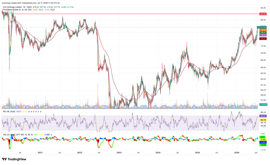Select the red horizontal line at 82.00

tap(130, 14)
